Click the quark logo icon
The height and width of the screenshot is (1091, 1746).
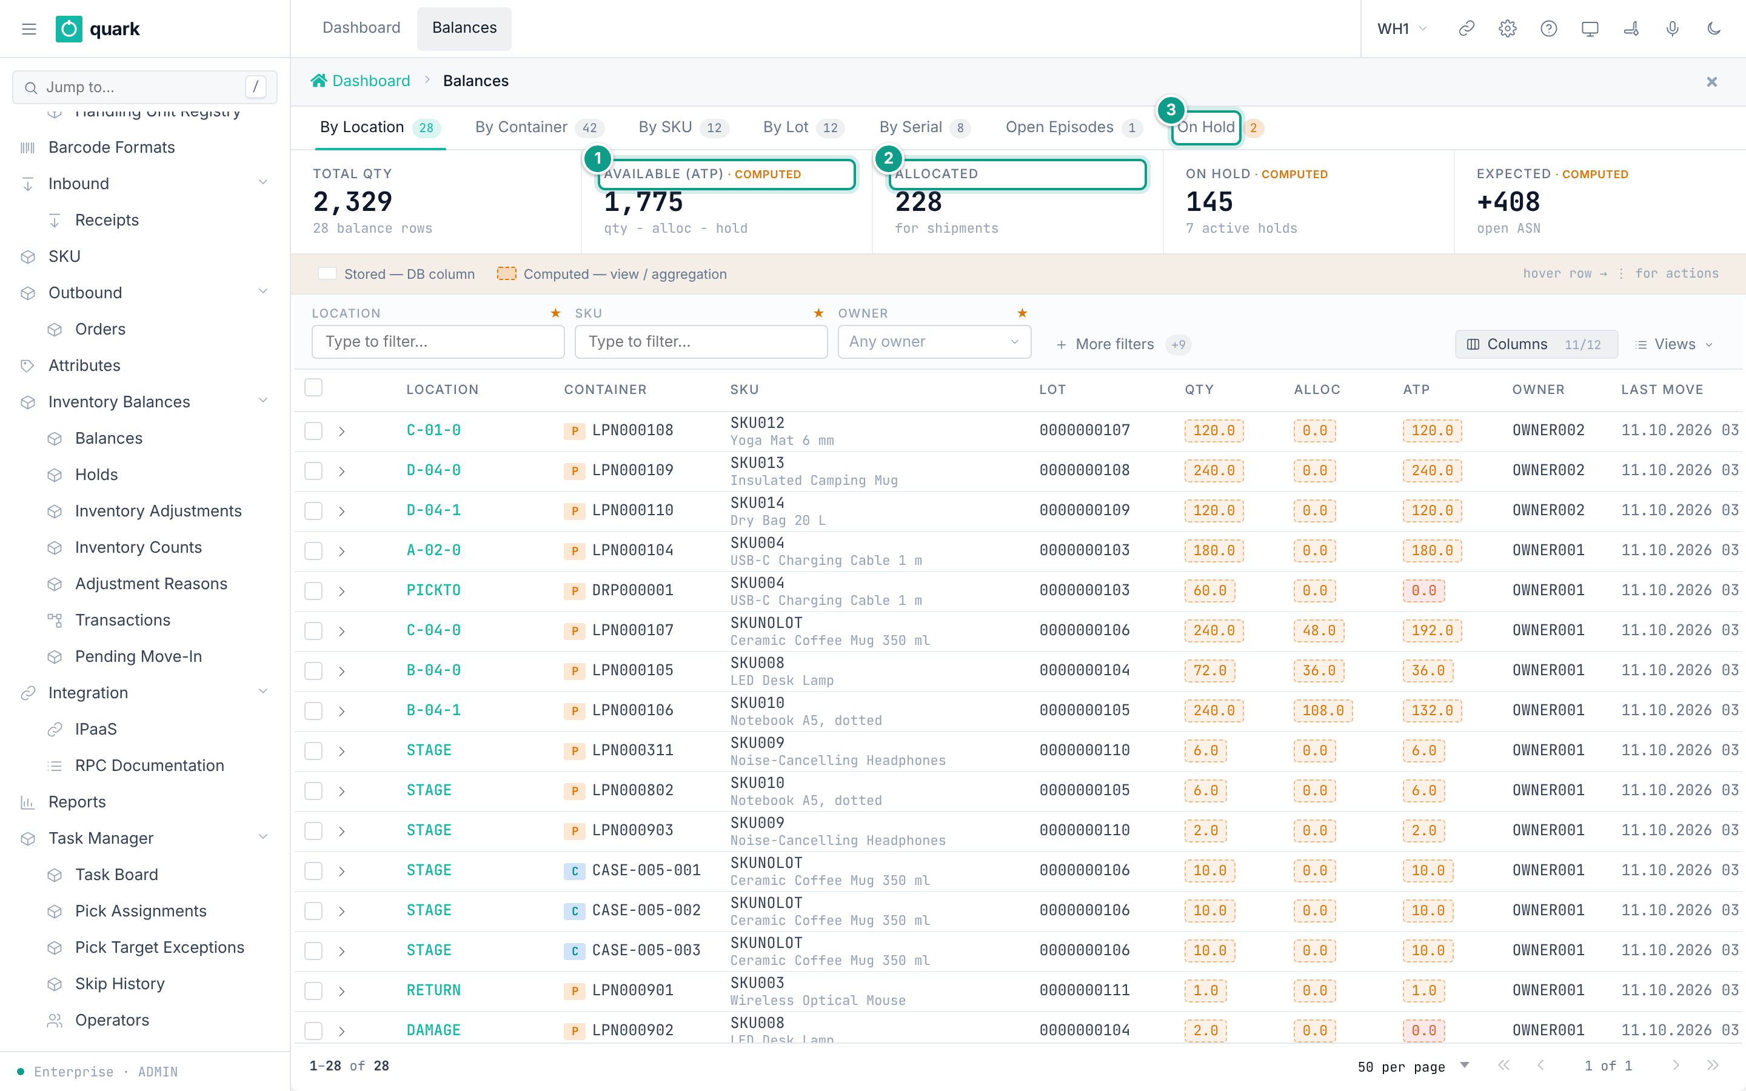tap(69, 29)
